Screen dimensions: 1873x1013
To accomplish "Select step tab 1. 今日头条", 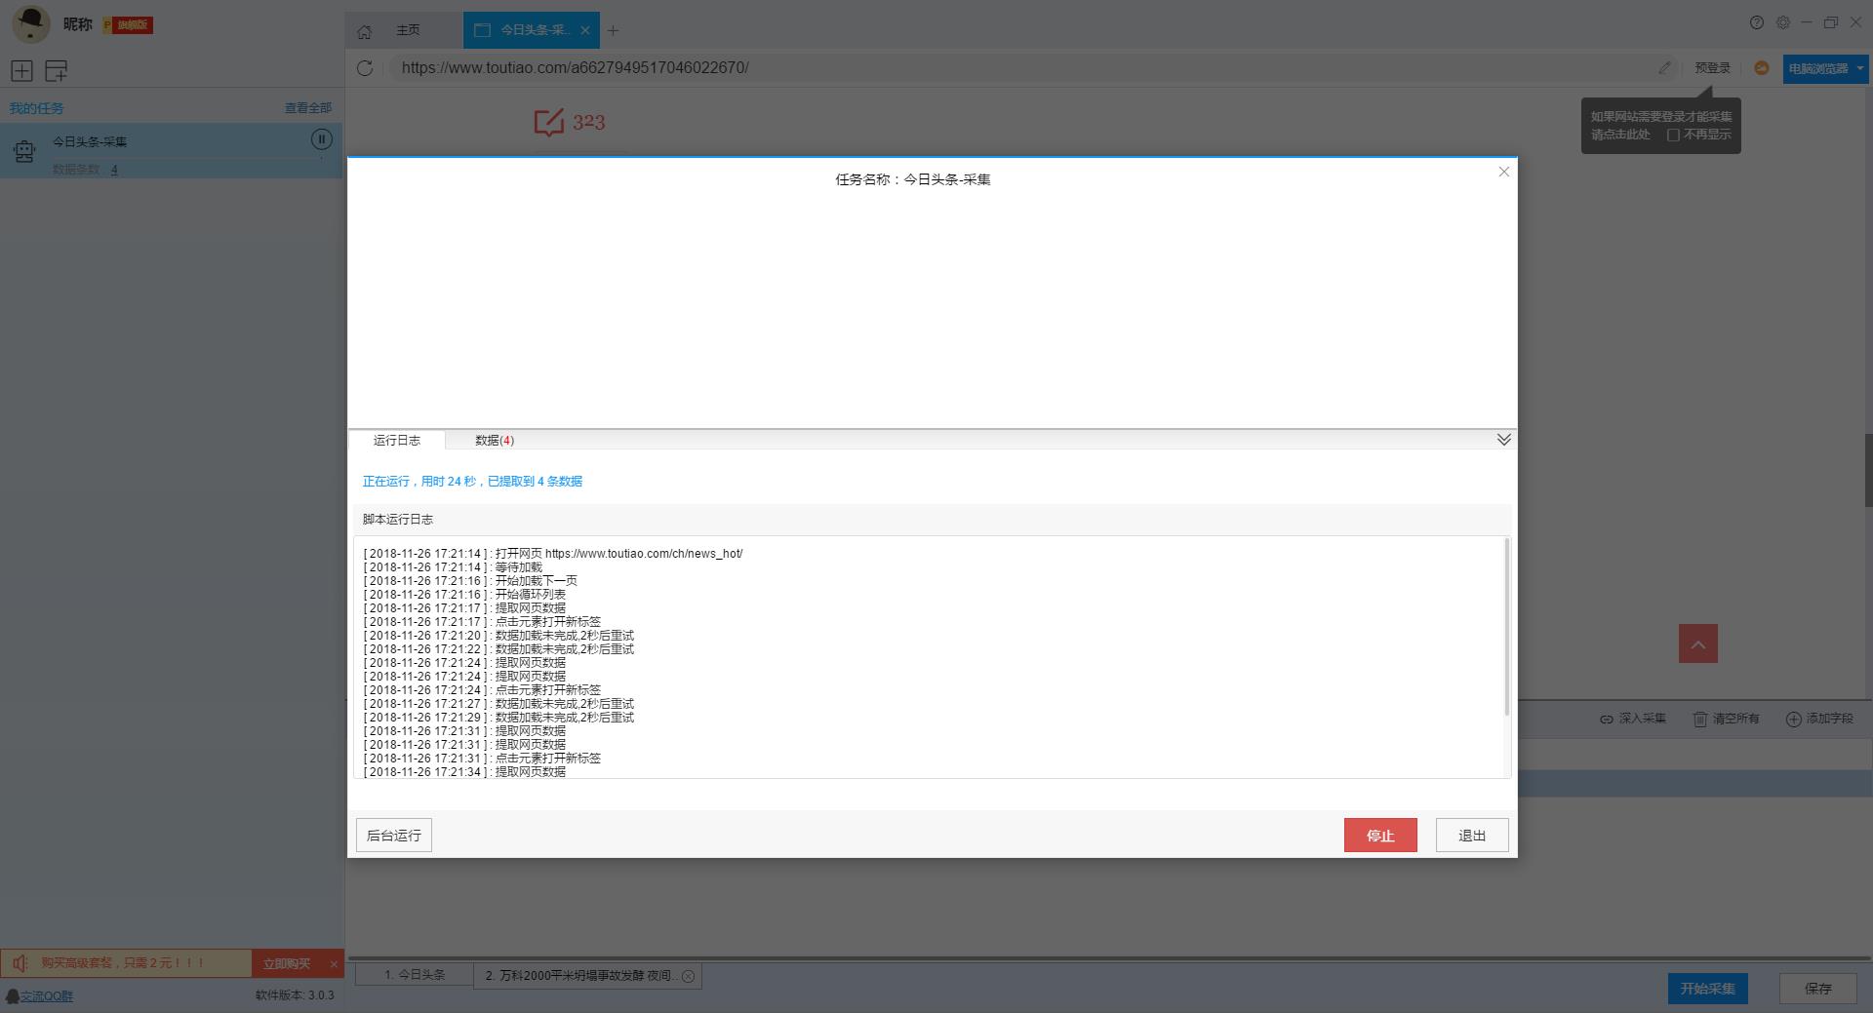I will pyautogui.click(x=414, y=975).
